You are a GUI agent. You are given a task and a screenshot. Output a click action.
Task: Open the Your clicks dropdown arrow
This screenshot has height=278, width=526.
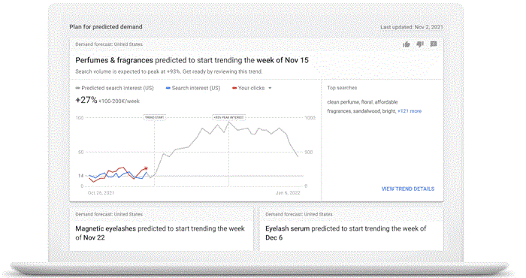(270, 88)
